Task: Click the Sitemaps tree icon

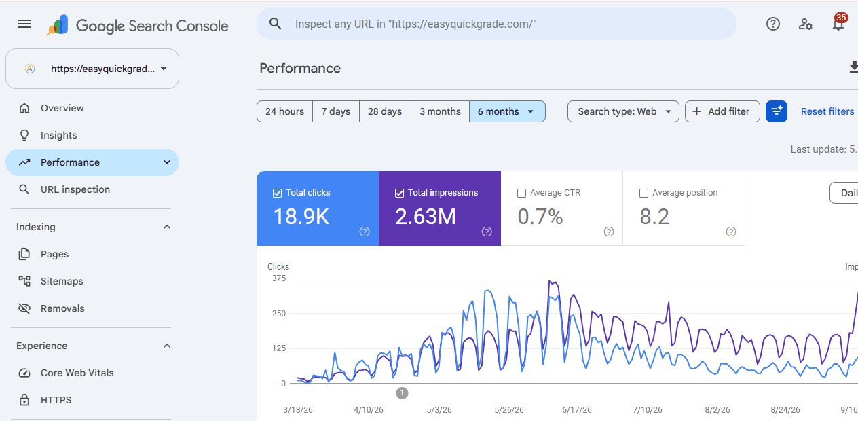Action: [x=24, y=281]
